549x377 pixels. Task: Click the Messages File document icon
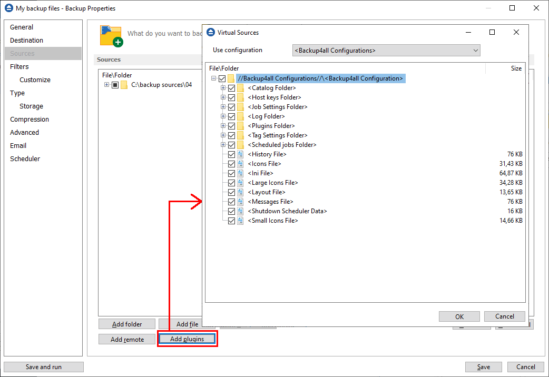coord(240,202)
